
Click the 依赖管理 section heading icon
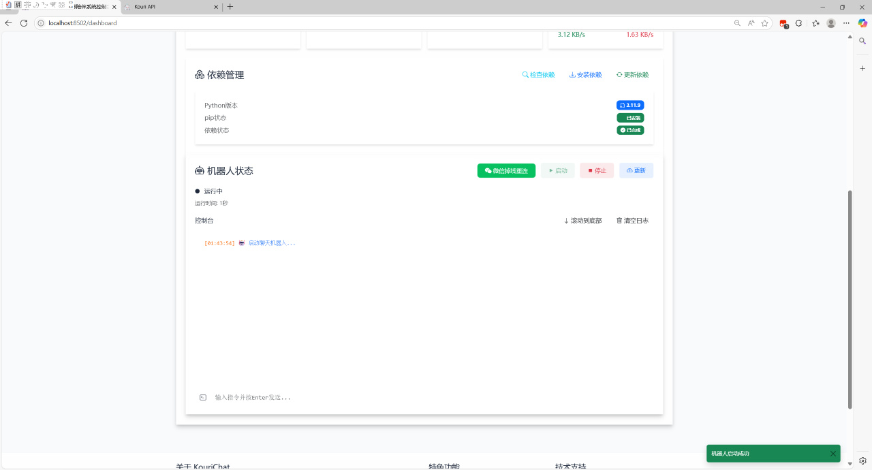tap(200, 75)
